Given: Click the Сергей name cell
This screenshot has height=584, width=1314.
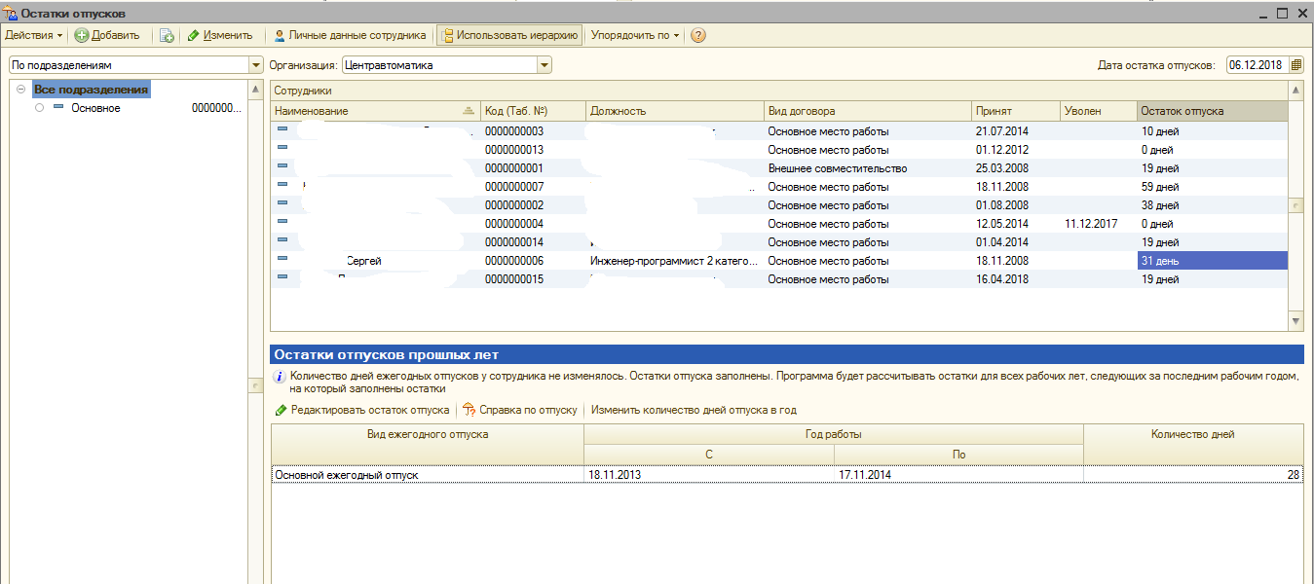Looking at the screenshot, I should 363,261.
